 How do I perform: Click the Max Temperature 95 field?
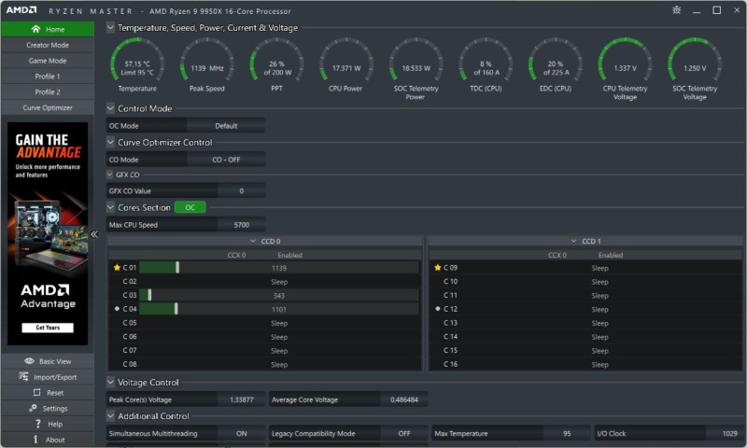567,433
